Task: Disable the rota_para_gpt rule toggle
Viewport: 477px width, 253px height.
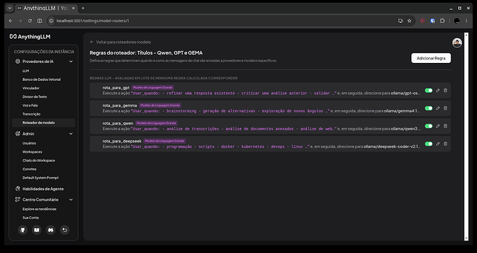Action: click(429, 91)
